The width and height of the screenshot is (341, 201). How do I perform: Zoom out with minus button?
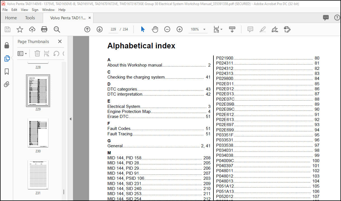pos(167,29)
